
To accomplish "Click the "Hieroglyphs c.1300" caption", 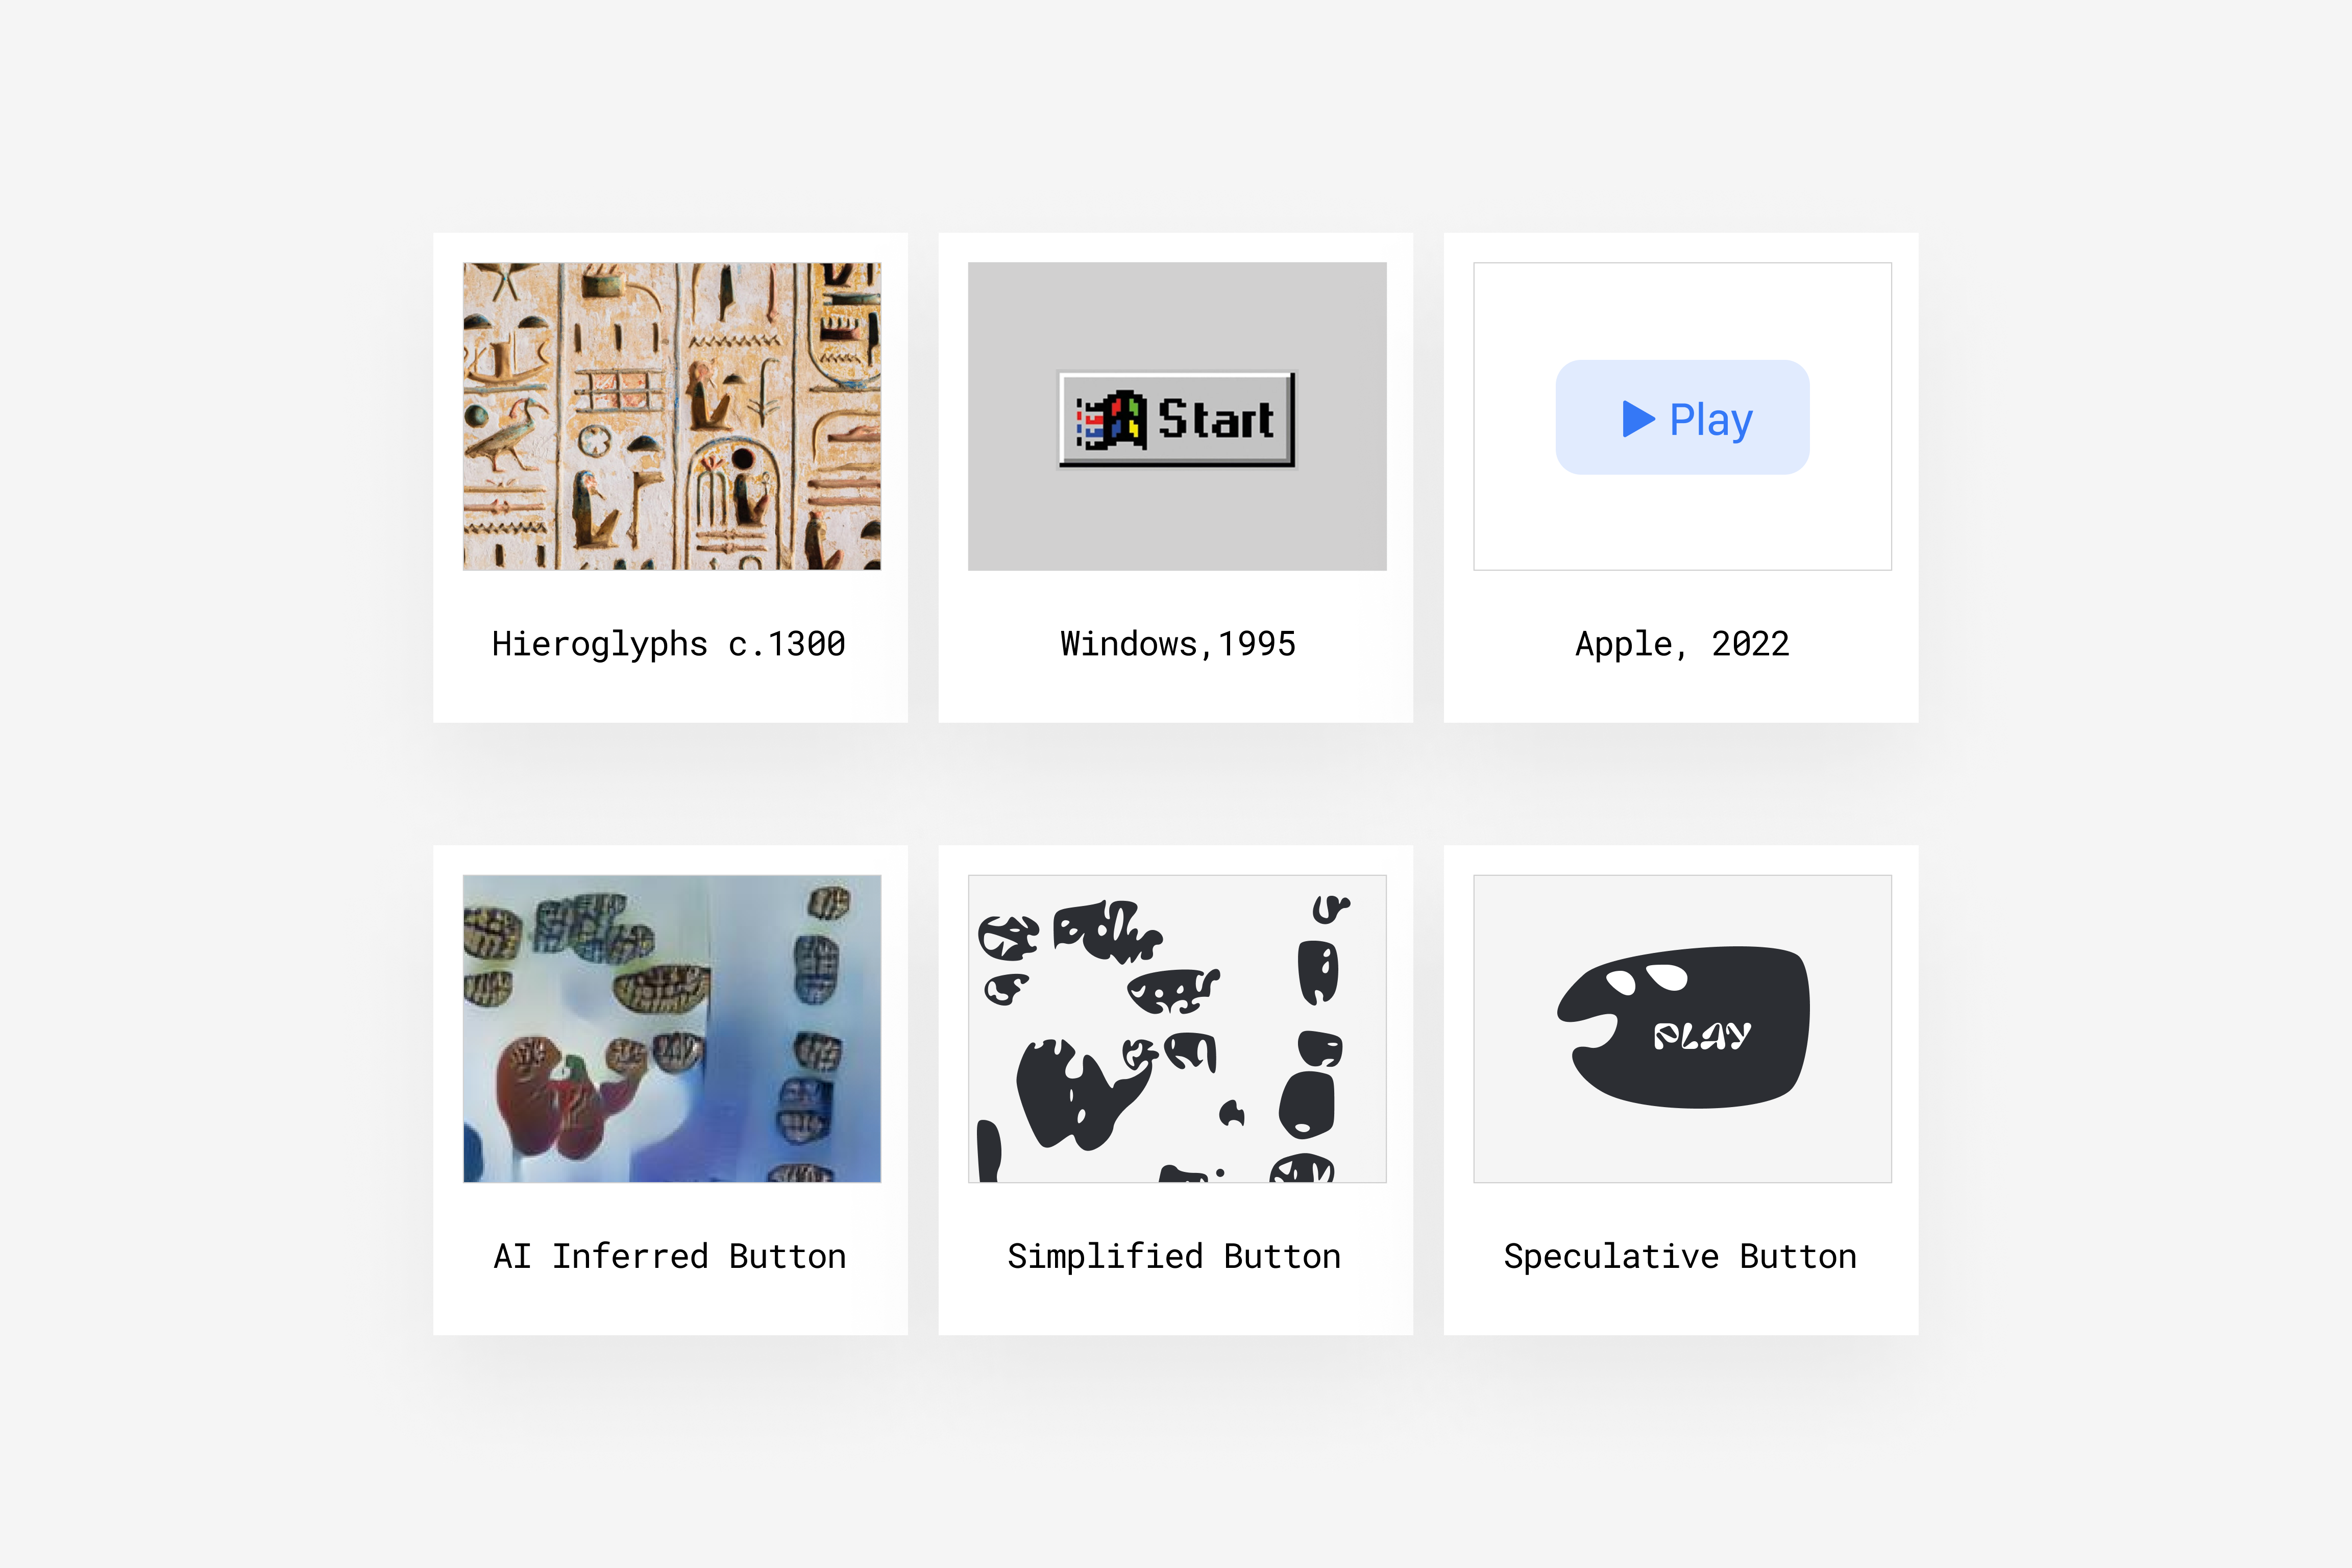I will pyautogui.click(x=669, y=644).
